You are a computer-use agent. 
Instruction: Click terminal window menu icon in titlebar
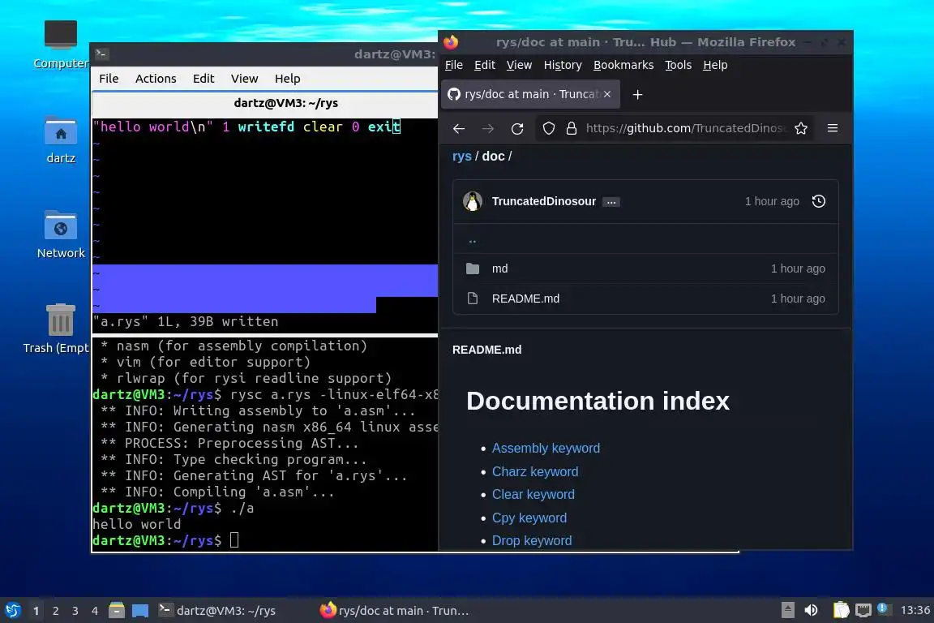click(101, 54)
